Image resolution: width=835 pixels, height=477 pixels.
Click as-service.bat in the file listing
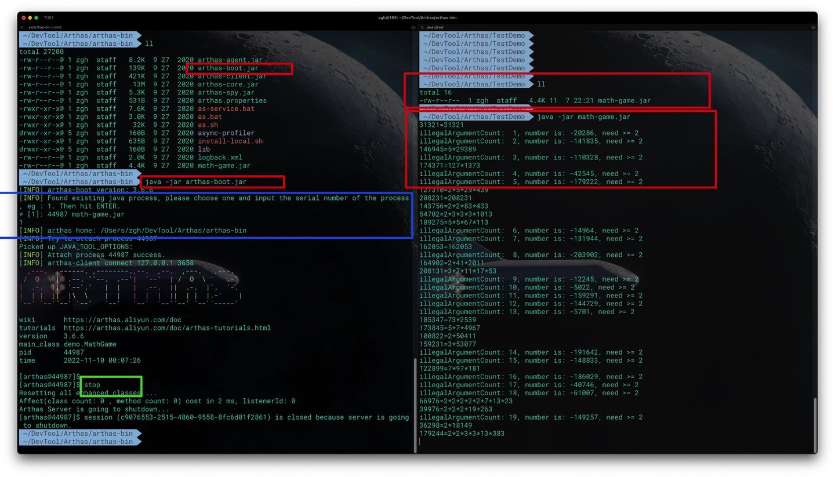pyautogui.click(x=226, y=109)
